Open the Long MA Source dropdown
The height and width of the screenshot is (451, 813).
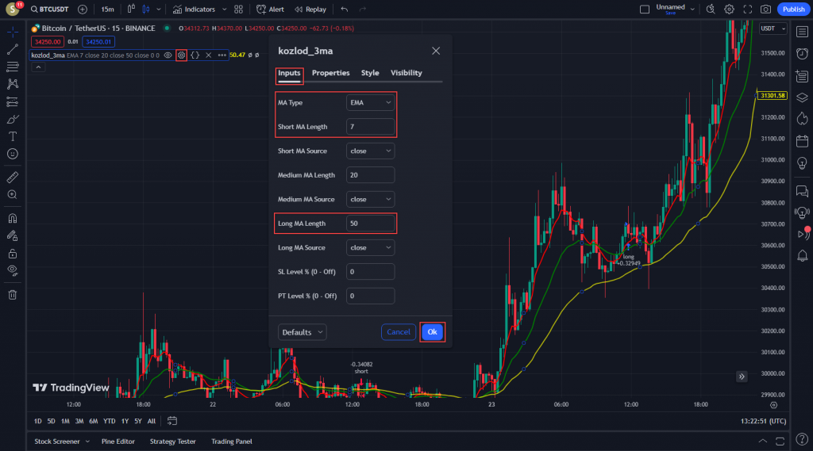[x=370, y=247]
